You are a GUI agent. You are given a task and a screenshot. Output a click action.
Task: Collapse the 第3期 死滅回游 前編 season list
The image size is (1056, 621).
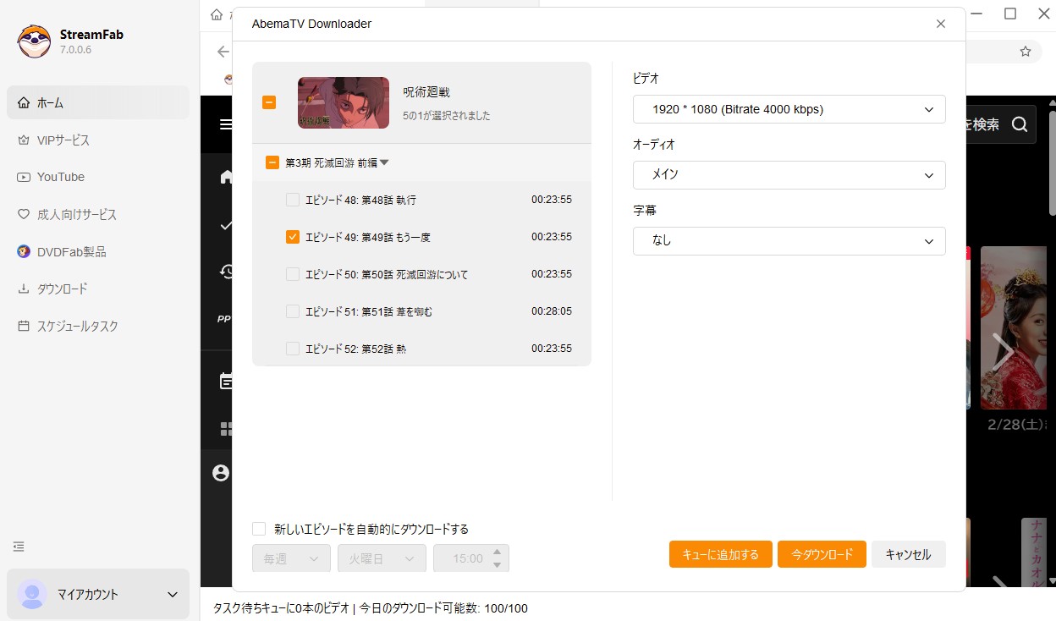pyautogui.click(x=384, y=162)
